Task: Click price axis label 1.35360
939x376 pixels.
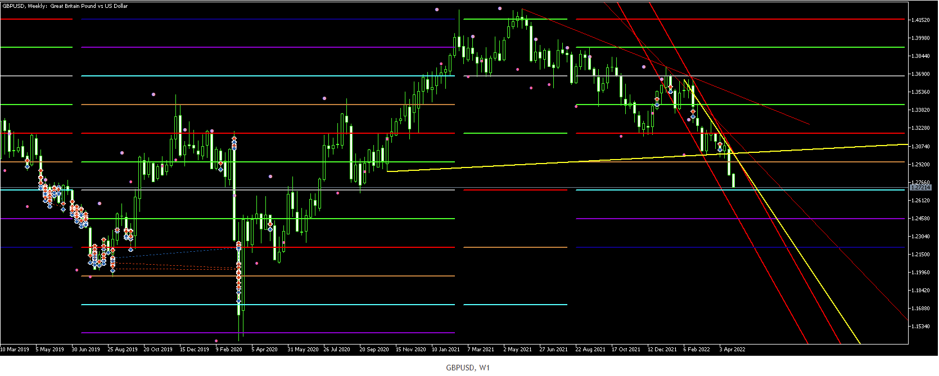Action: (x=920, y=92)
